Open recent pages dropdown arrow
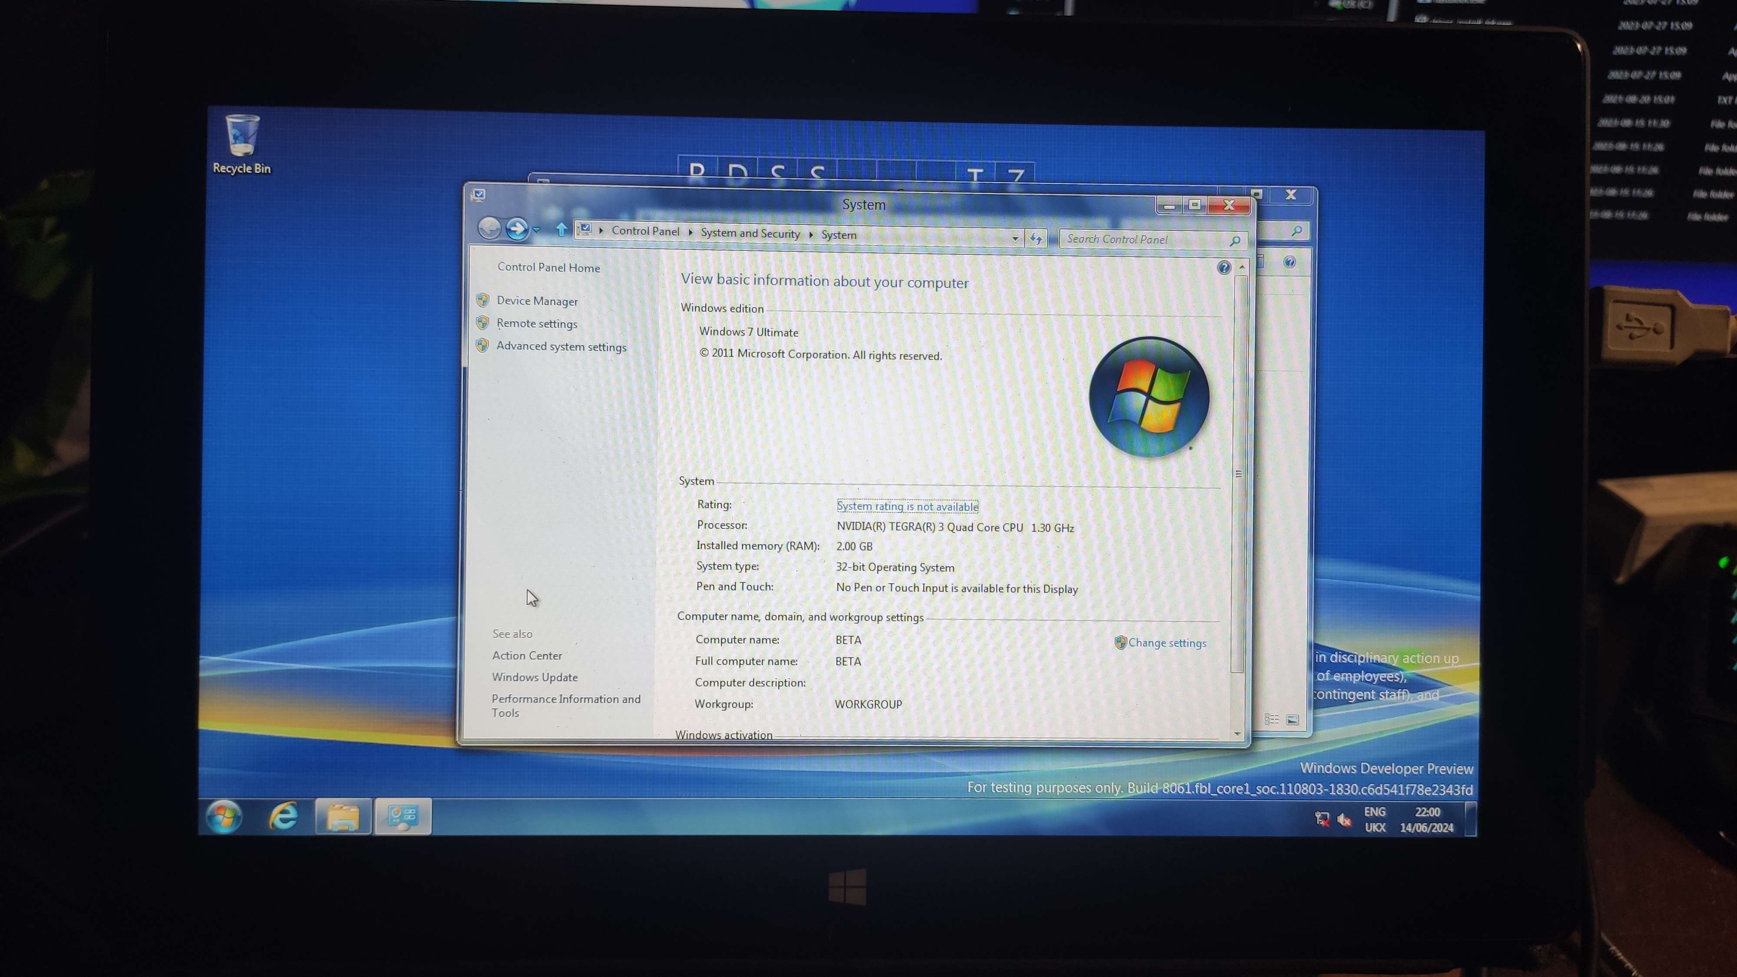 tap(537, 230)
